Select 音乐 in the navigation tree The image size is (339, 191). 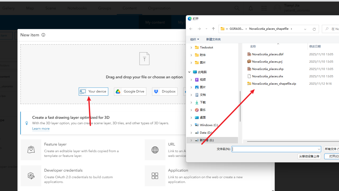tap(203, 110)
